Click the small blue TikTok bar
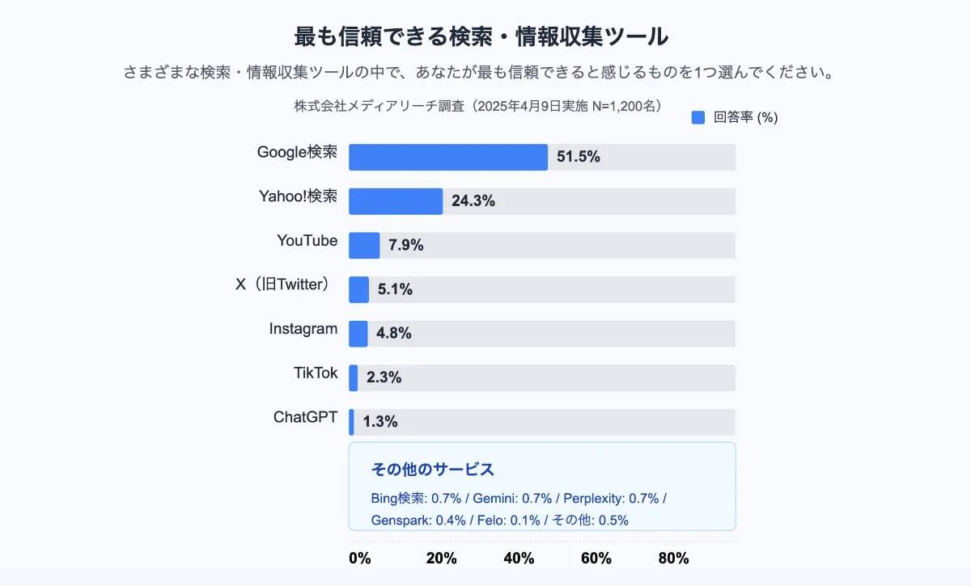This screenshot has height=586, width=971. 354,377
